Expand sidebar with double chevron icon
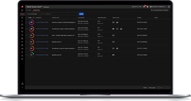 (22, 87)
